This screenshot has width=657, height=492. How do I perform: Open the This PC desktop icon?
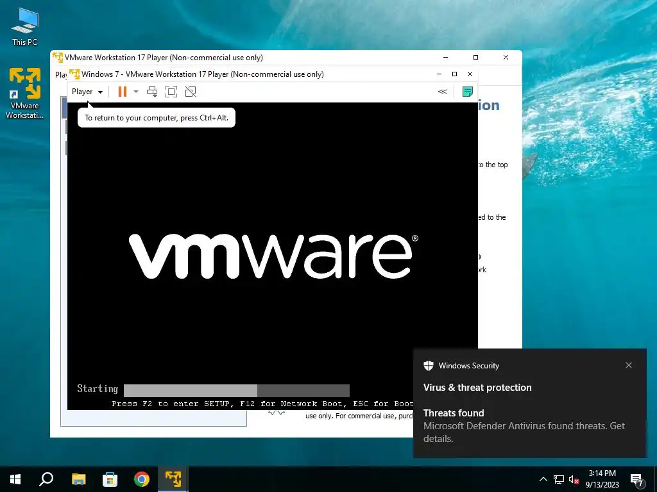click(25, 27)
